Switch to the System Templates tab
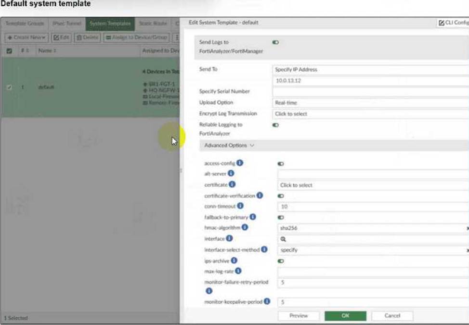 tap(109, 23)
